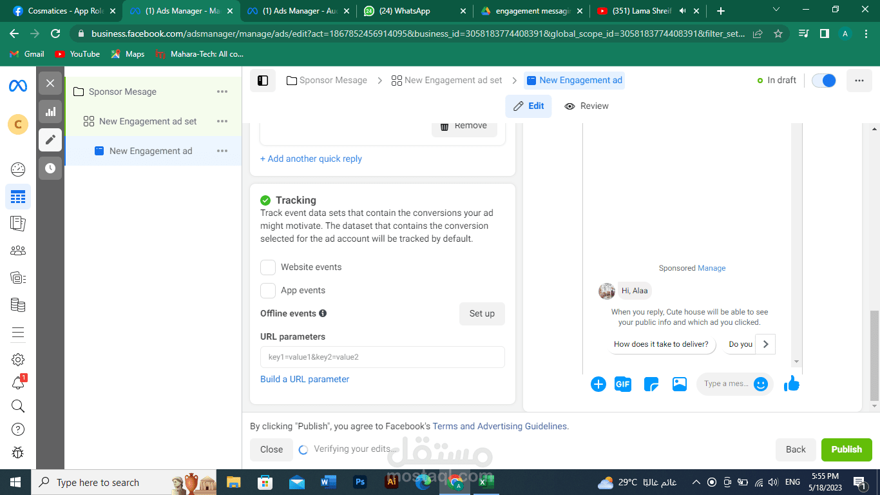Click the thumbs up like icon

(x=792, y=384)
